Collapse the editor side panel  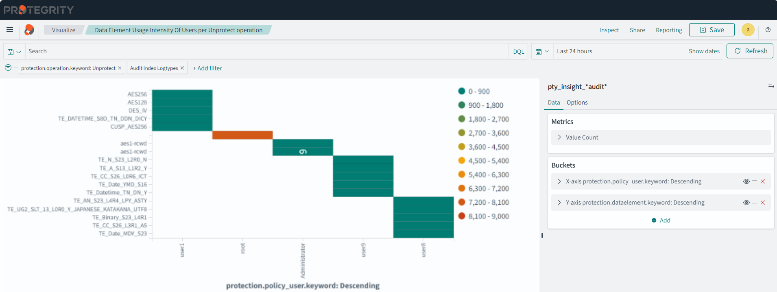(771, 87)
